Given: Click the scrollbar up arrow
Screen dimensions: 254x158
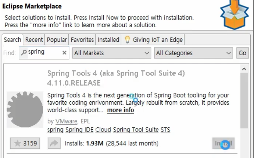Looking at the screenshot, I should pos(244,69).
